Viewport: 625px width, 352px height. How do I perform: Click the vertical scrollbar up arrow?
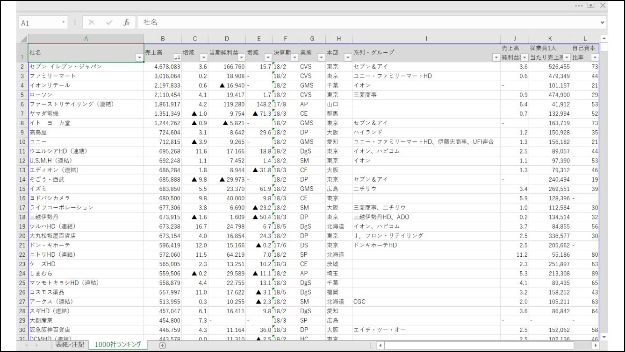tap(603, 39)
